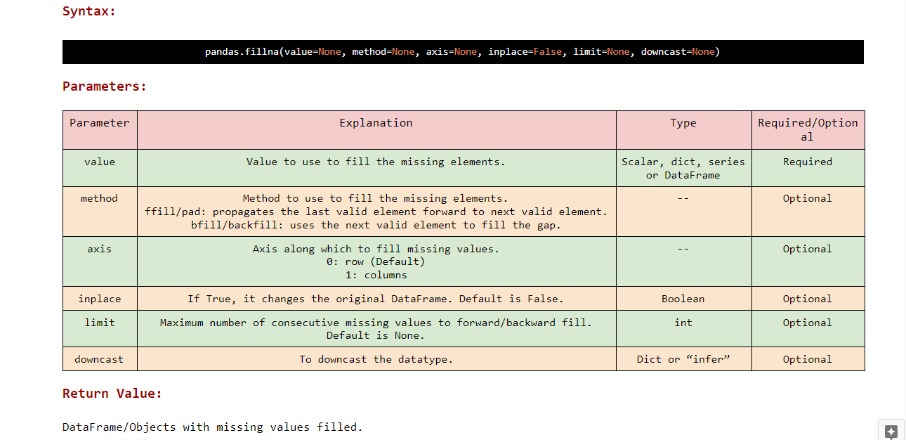Screen dimensions: 906x440
Task: Click the 'Boolean' type cell
Action: (683, 299)
